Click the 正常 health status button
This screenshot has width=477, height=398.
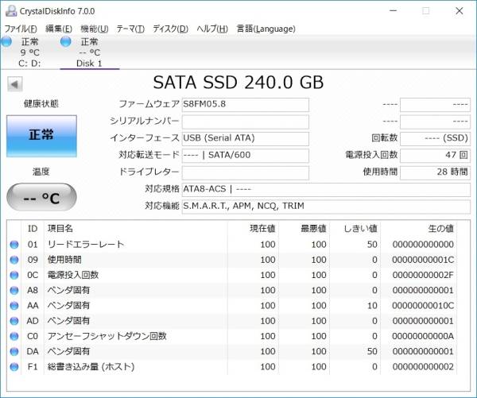(41, 136)
